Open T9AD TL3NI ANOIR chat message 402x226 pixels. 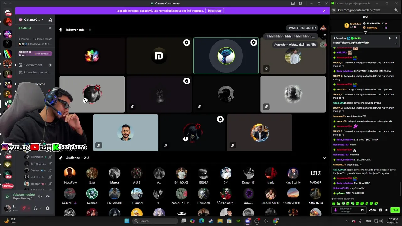(x=302, y=28)
